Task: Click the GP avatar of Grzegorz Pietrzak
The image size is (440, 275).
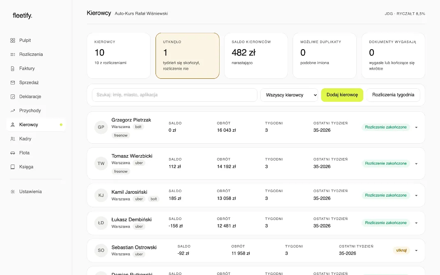Action: 101,127
